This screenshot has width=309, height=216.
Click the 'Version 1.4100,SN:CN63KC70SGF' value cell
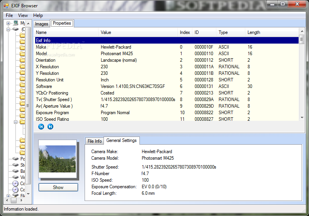[x=132, y=86]
